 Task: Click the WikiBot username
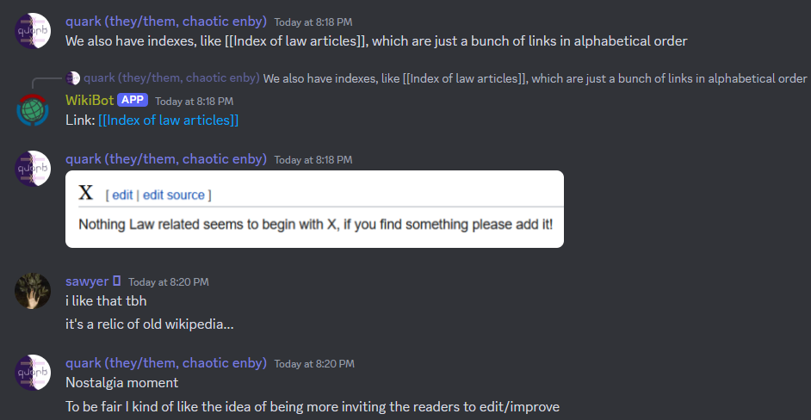pos(90,100)
